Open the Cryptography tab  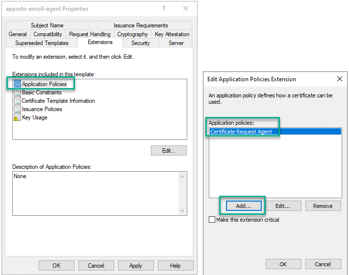(132, 34)
